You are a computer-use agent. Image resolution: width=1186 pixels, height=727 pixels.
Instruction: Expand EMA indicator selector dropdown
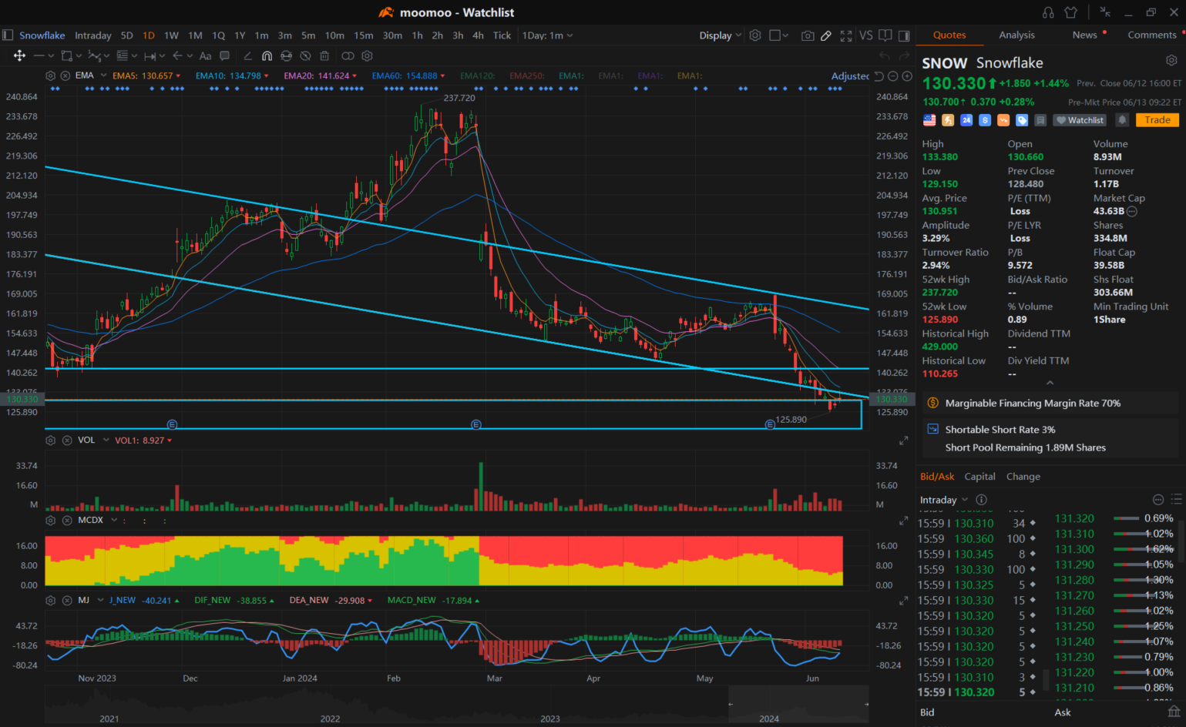103,75
